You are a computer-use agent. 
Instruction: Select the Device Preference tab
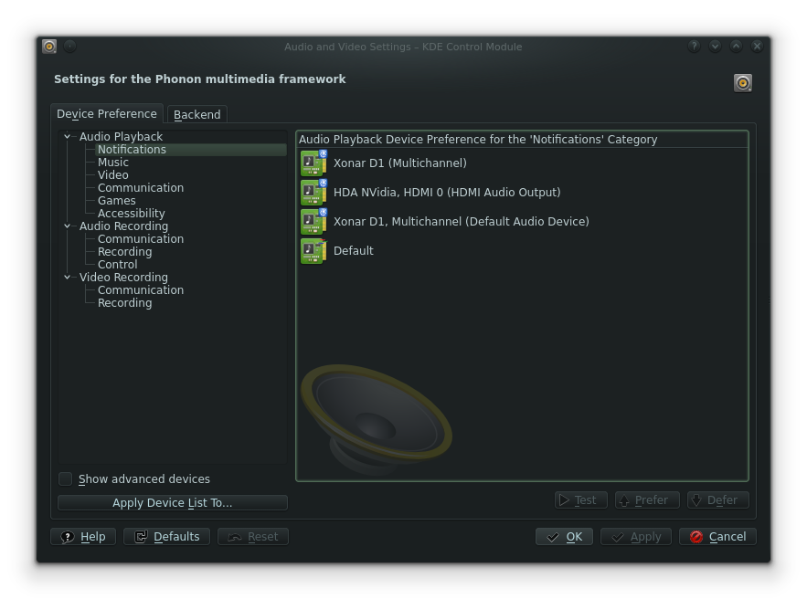(107, 113)
